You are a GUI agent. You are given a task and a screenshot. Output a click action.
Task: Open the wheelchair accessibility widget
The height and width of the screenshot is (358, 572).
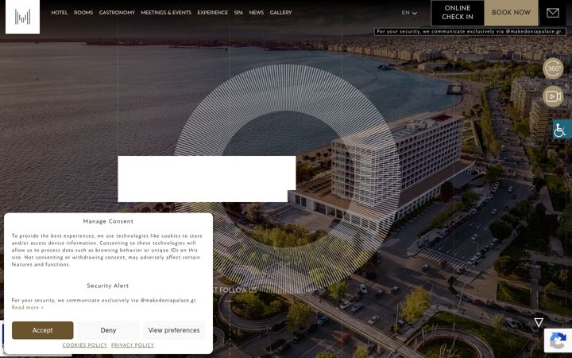562,129
